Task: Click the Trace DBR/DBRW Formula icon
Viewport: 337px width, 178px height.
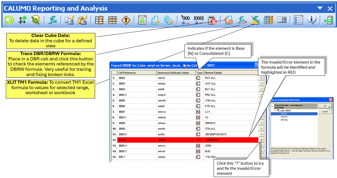Action: (242, 20)
